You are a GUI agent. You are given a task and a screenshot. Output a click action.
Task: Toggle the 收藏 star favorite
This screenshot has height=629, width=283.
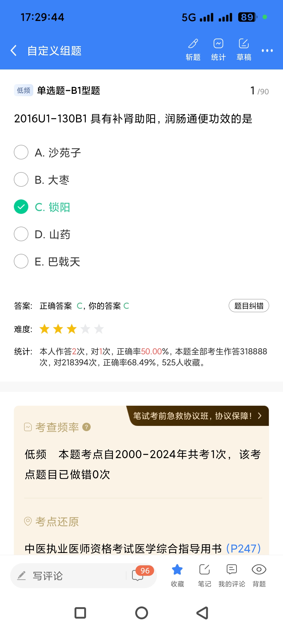(x=177, y=575)
